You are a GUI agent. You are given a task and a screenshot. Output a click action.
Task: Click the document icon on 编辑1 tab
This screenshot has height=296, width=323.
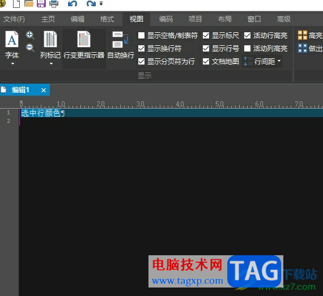[3, 89]
